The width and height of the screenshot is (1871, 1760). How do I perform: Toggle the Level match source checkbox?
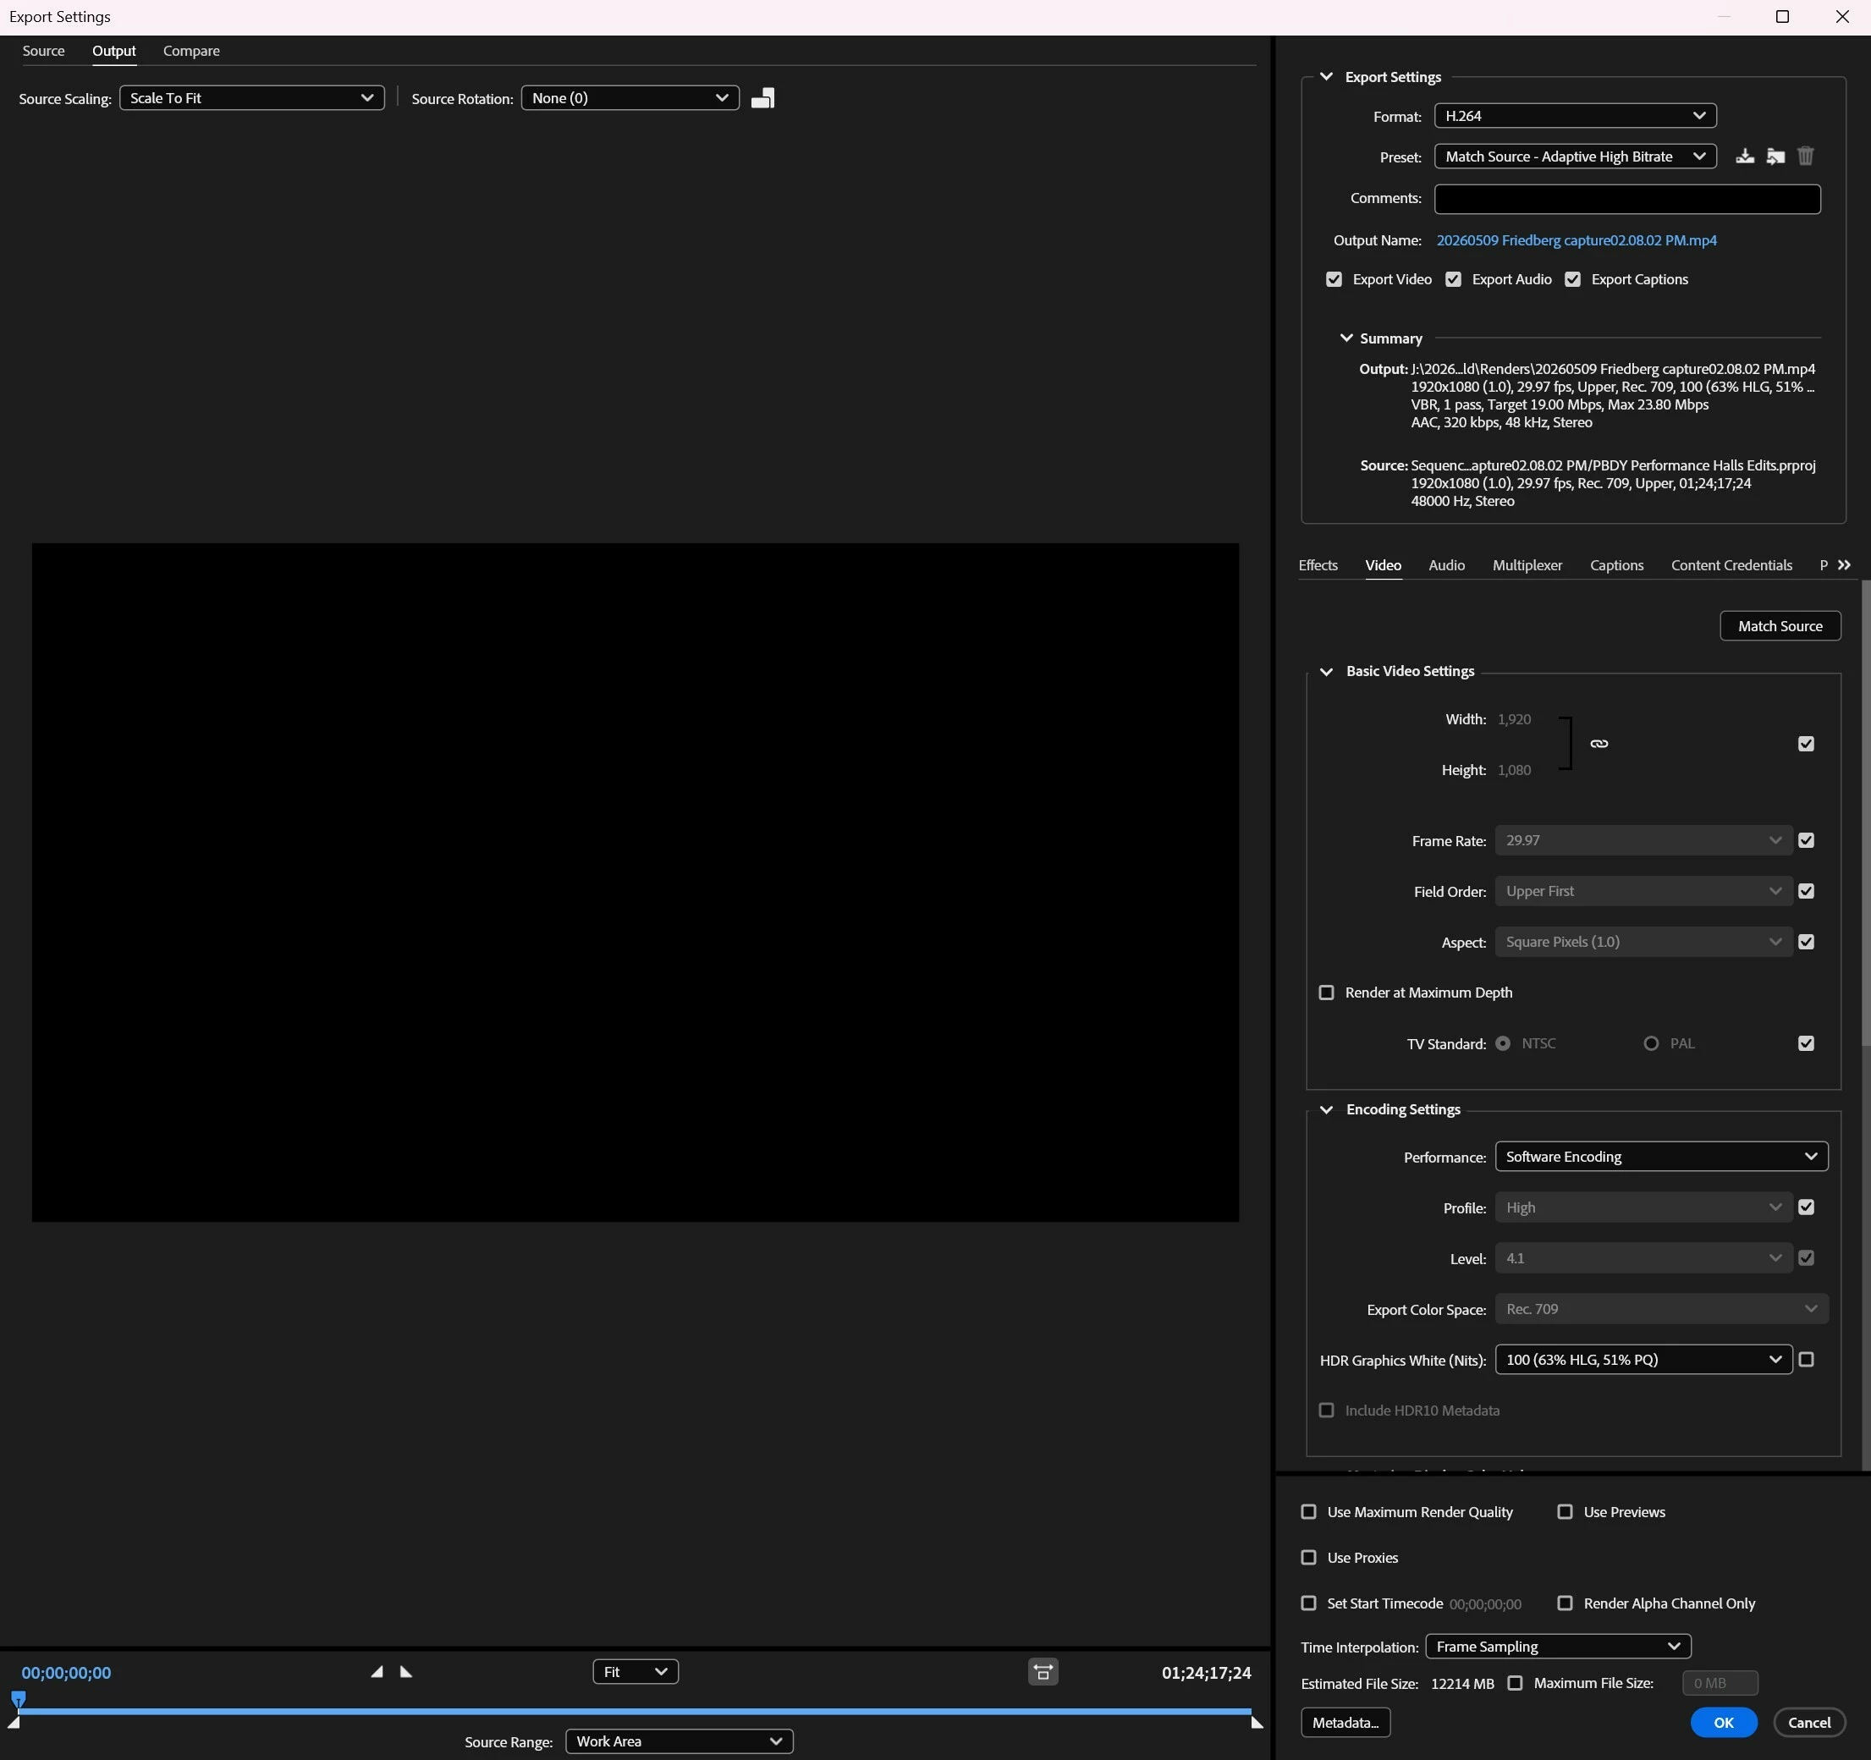pos(1806,1258)
